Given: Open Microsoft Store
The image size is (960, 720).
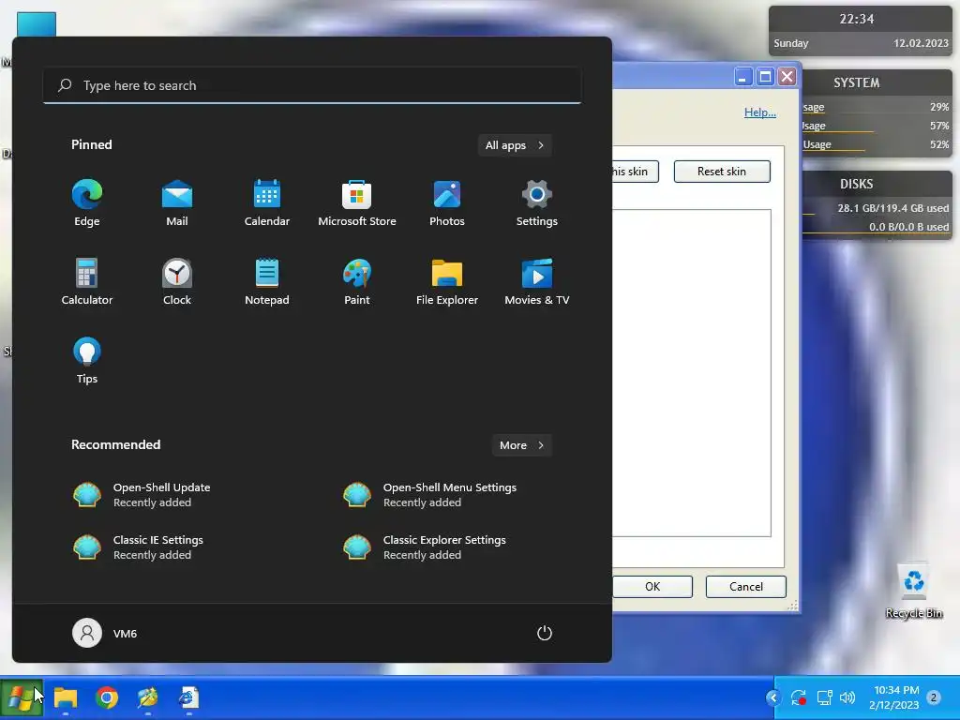Looking at the screenshot, I should click(357, 202).
